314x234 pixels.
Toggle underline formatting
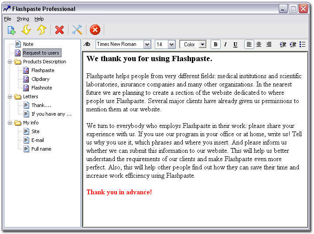(235, 45)
